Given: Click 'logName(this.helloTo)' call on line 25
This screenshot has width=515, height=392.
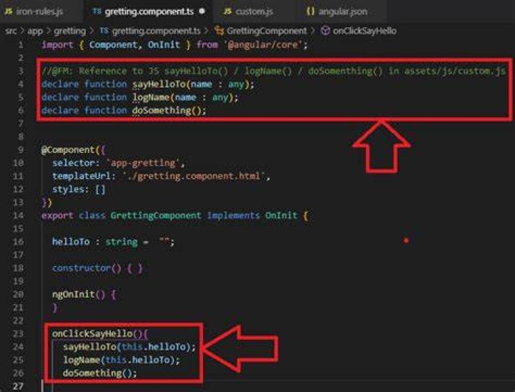Looking at the screenshot, I should pyautogui.click(x=121, y=360).
